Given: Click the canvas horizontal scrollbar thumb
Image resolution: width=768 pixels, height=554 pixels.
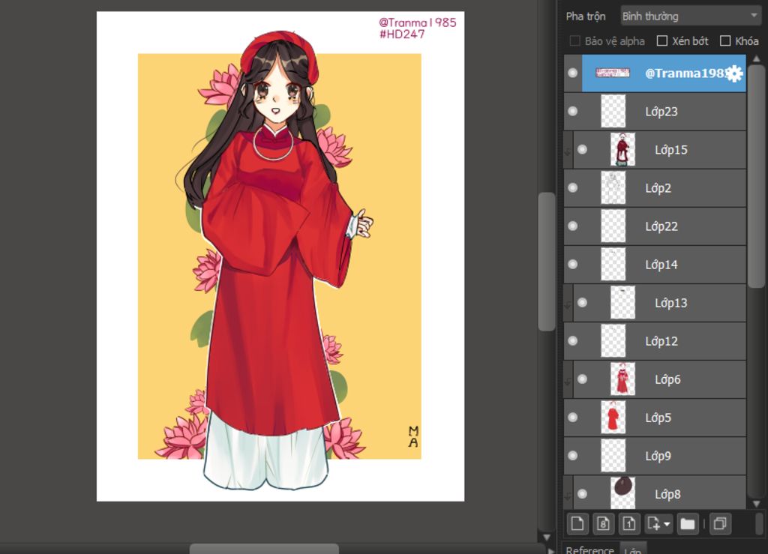Looking at the screenshot, I should pos(264,549).
